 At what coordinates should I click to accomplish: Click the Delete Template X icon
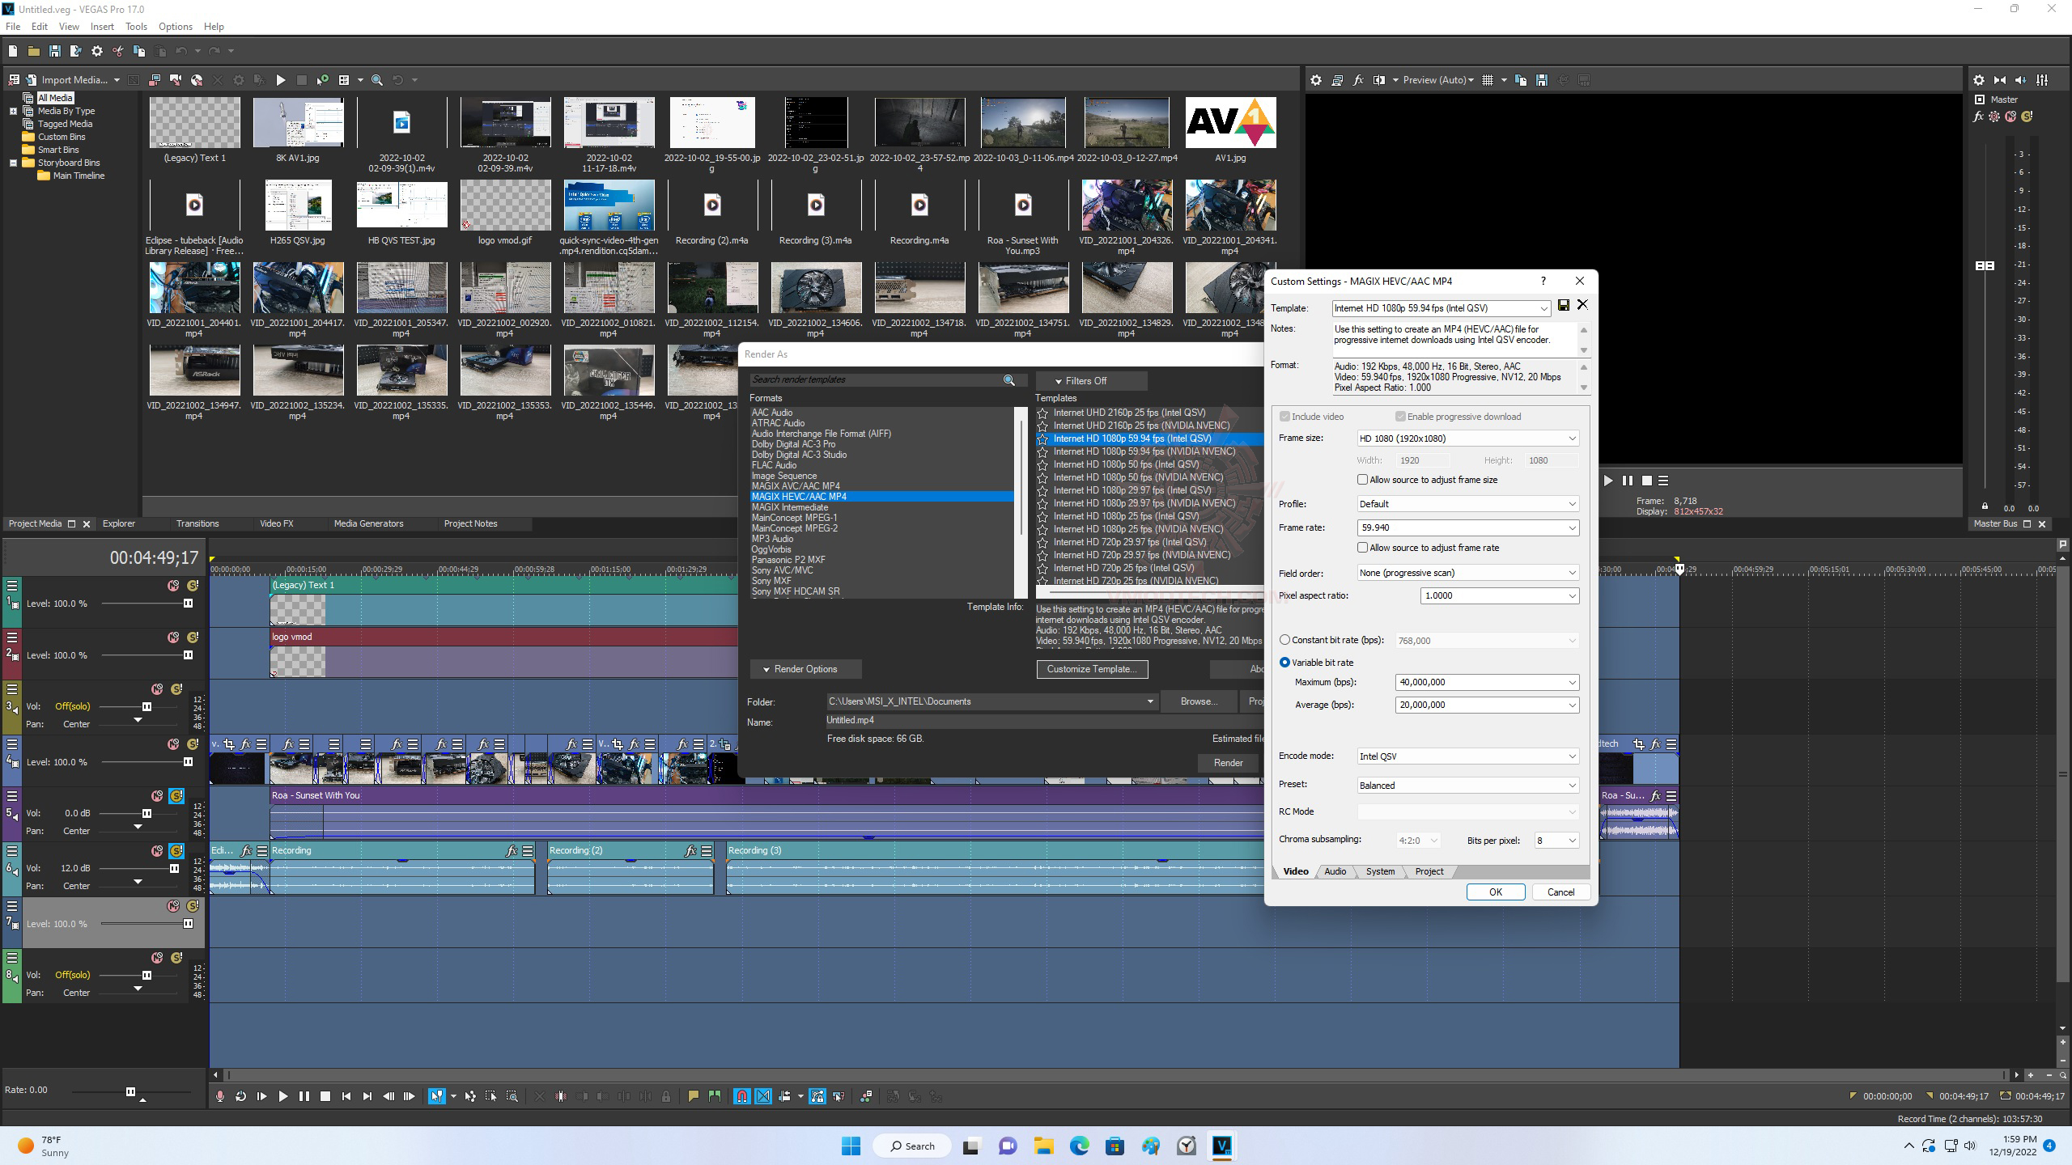[1582, 305]
